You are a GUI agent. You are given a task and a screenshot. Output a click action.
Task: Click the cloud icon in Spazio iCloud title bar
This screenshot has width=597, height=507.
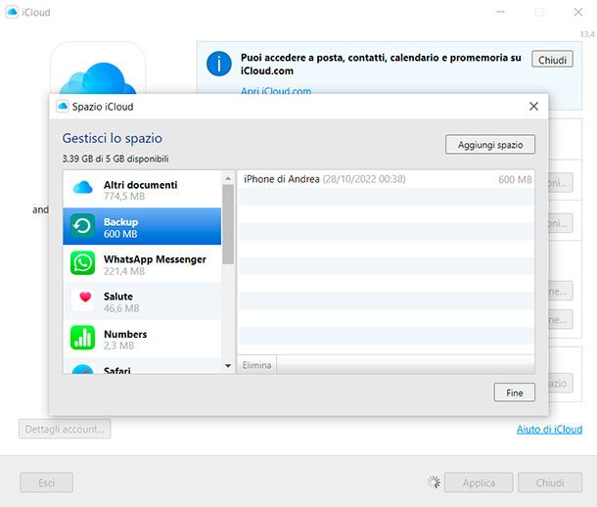63,106
